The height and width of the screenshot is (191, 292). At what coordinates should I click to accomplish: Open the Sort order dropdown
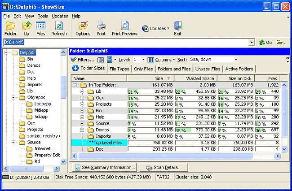tap(236, 60)
